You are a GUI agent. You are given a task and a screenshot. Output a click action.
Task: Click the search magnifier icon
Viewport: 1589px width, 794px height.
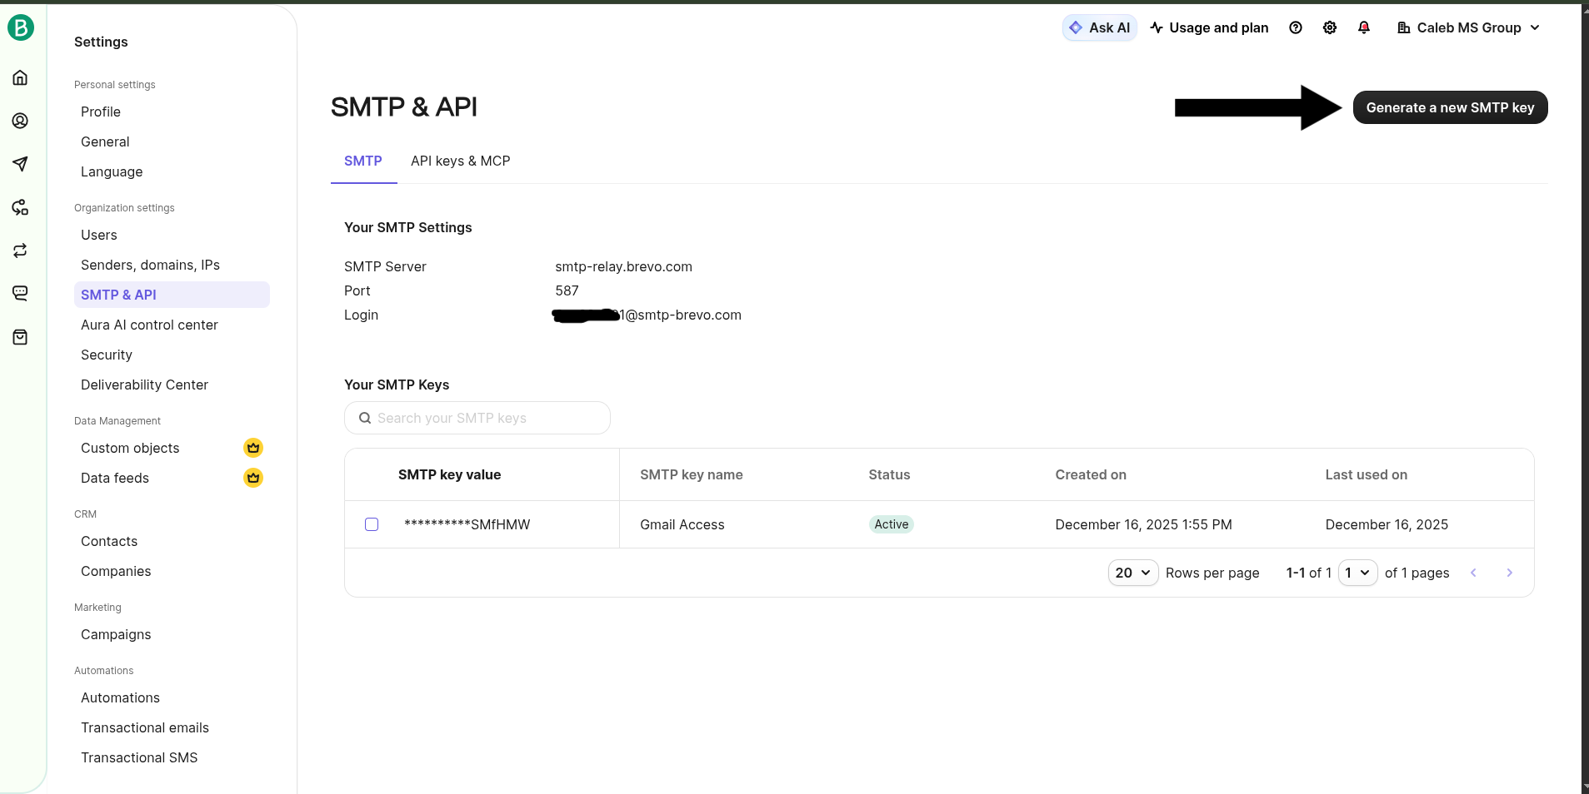point(364,418)
